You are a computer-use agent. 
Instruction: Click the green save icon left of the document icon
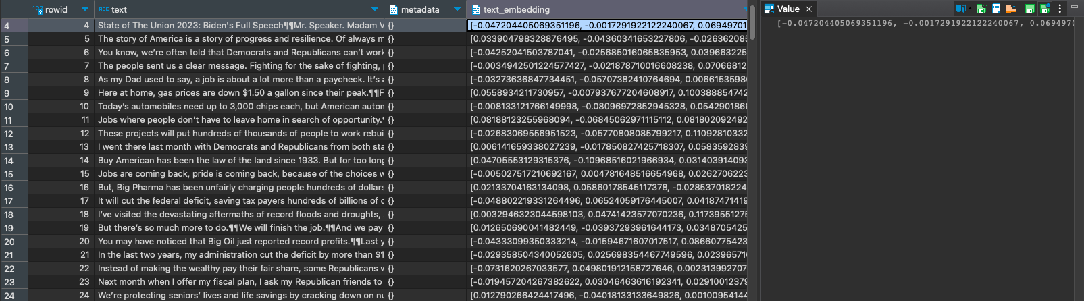[981, 9]
